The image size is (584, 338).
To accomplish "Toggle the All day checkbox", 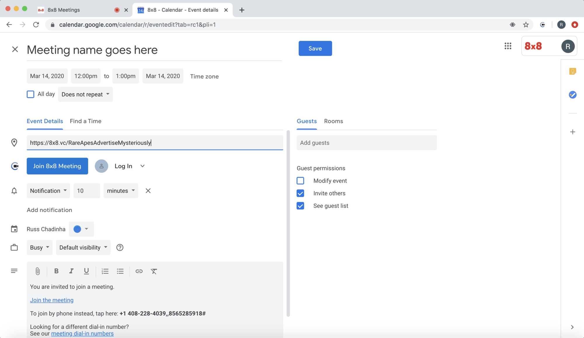I will [x=30, y=94].
